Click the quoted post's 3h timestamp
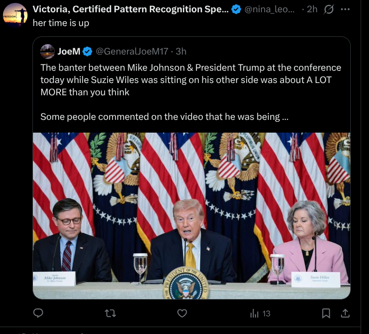369x334 pixels. [181, 51]
